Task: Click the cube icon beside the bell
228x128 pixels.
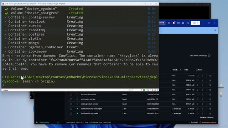Action: (178, 23)
